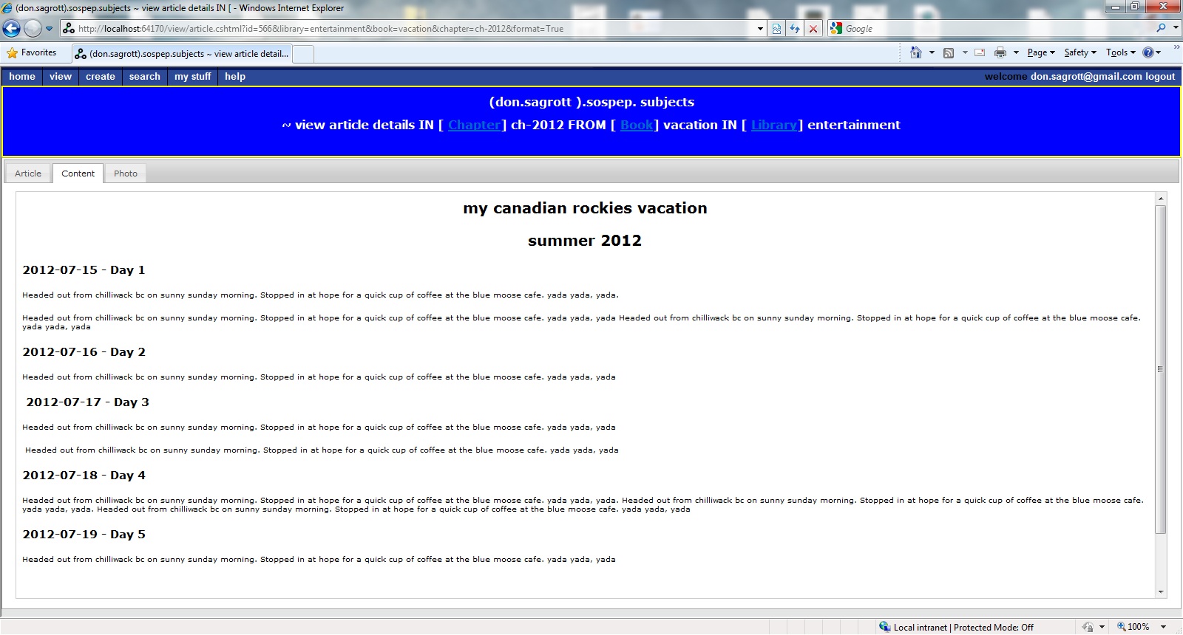Open the view navigation item
The width and height of the screenshot is (1183, 635).
click(61, 77)
